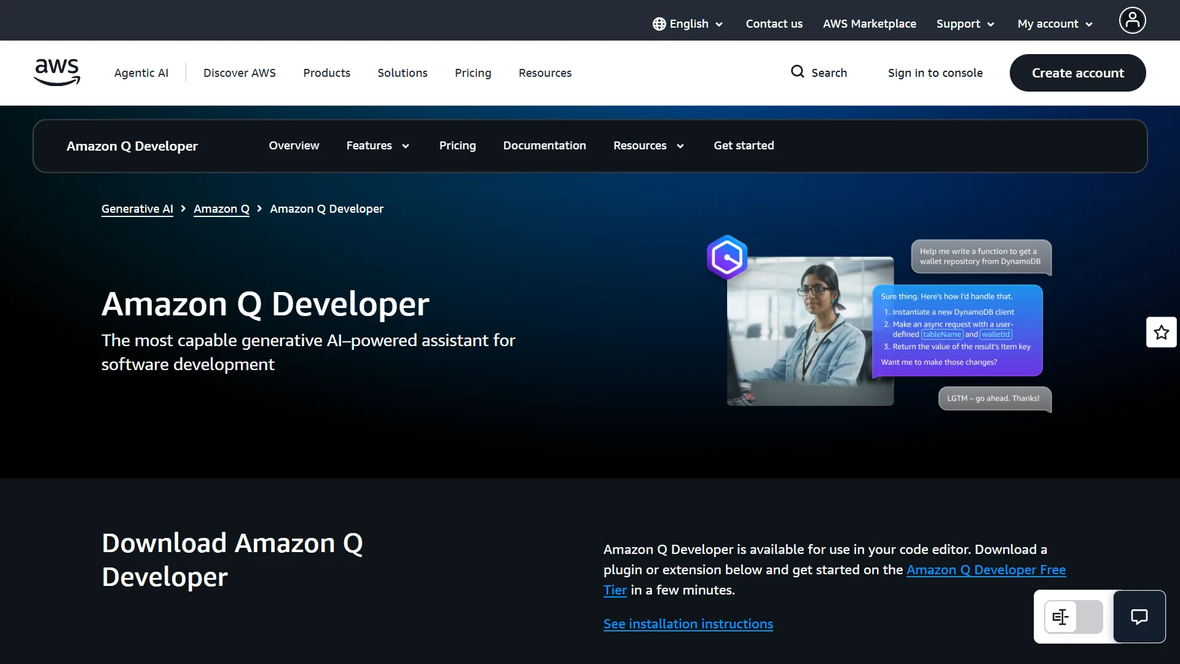
Task: Toggle the star bookmark icon on right edge
Action: [1160, 332]
